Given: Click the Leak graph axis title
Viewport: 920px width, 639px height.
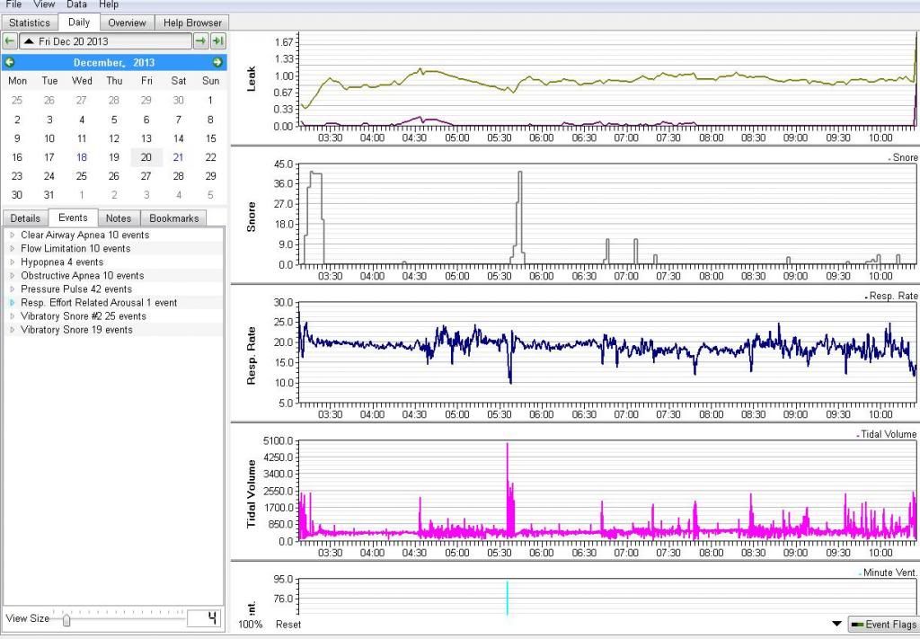Looking at the screenshot, I should 252,78.
